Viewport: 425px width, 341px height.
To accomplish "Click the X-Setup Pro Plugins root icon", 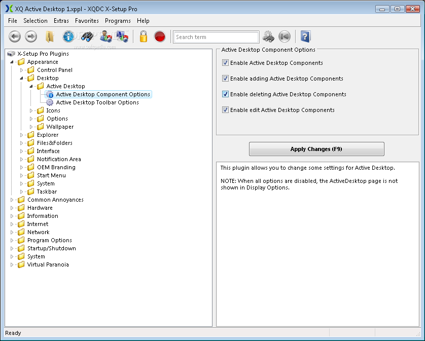I will coord(11,54).
